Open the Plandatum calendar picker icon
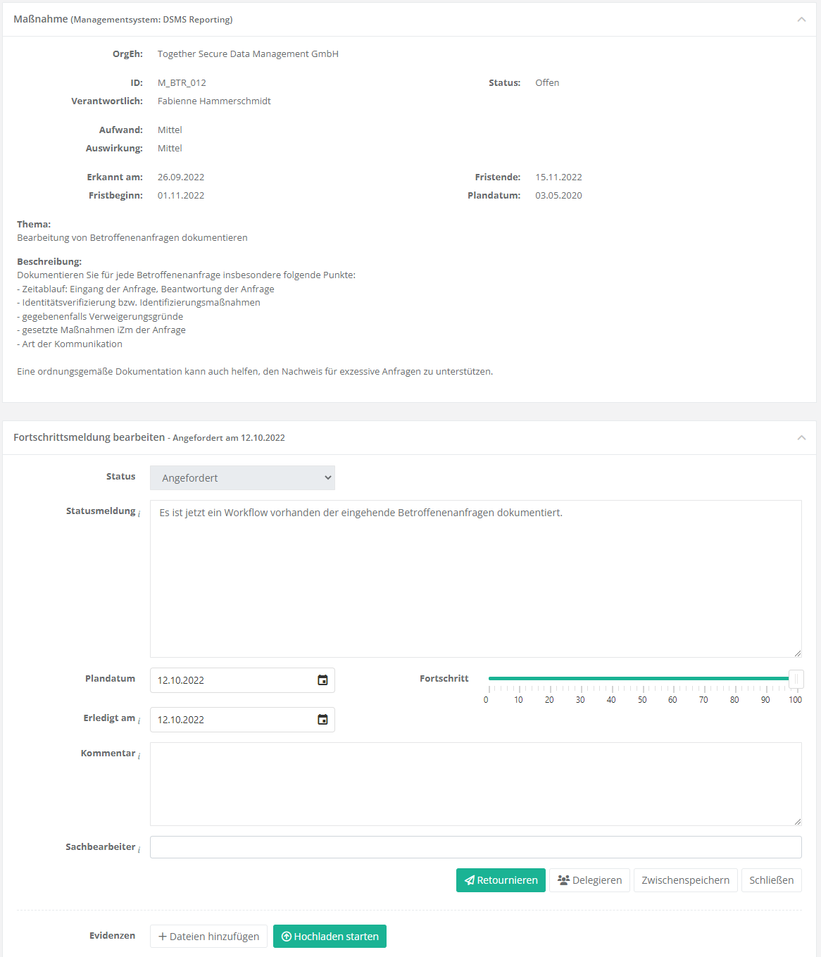821x957 pixels. (322, 680)
